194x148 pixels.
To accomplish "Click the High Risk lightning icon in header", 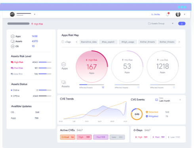I will [x=32, y=24].
